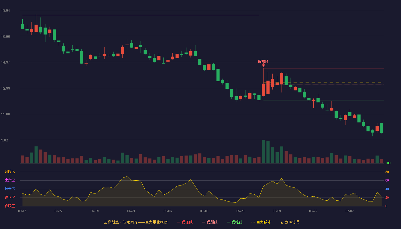
Task: Click the blue 40 value on the right axis
Action: tap(387, 189)
